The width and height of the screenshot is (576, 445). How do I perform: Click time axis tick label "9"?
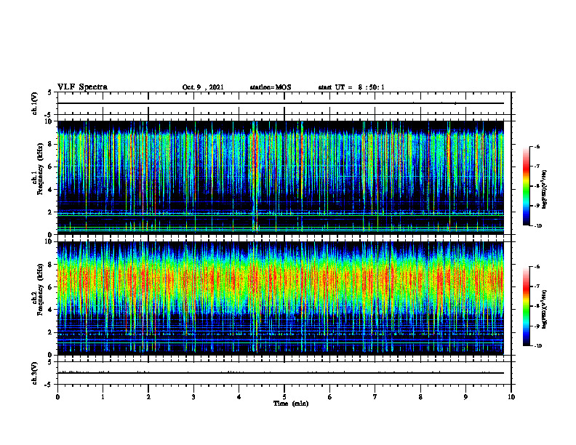pyautogui.click(x=465, y=397)
